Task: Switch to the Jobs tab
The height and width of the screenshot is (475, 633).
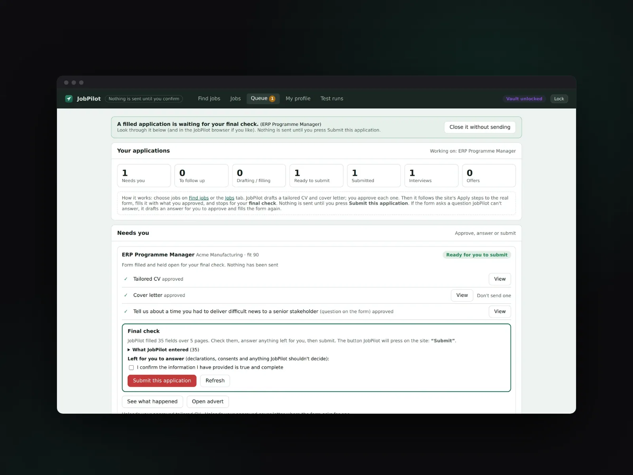Action: [x=235, y=99]
